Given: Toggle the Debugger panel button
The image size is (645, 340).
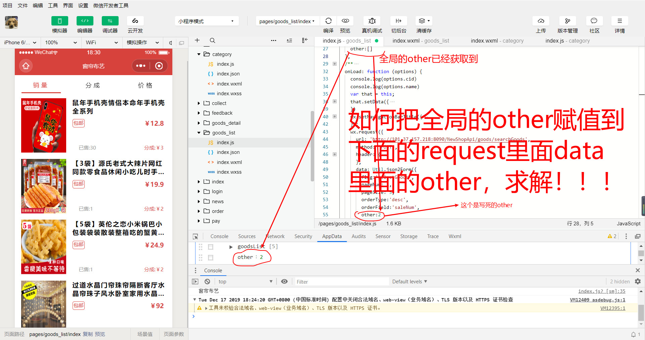Looking at the screenshot, I should [110, 21].
